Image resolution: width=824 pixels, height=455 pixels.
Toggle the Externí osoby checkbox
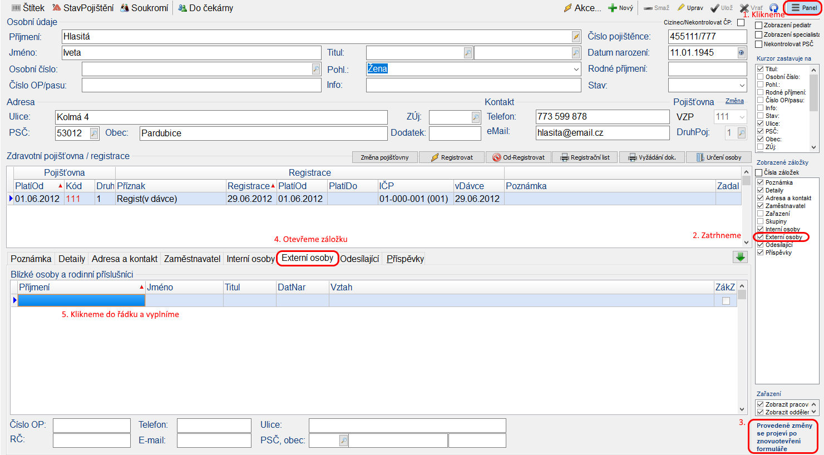760,237
